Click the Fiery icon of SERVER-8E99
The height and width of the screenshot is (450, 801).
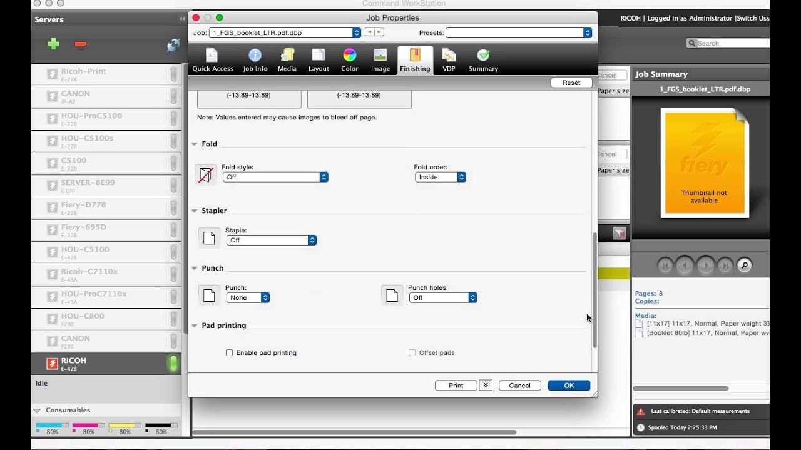pos(53,186)
